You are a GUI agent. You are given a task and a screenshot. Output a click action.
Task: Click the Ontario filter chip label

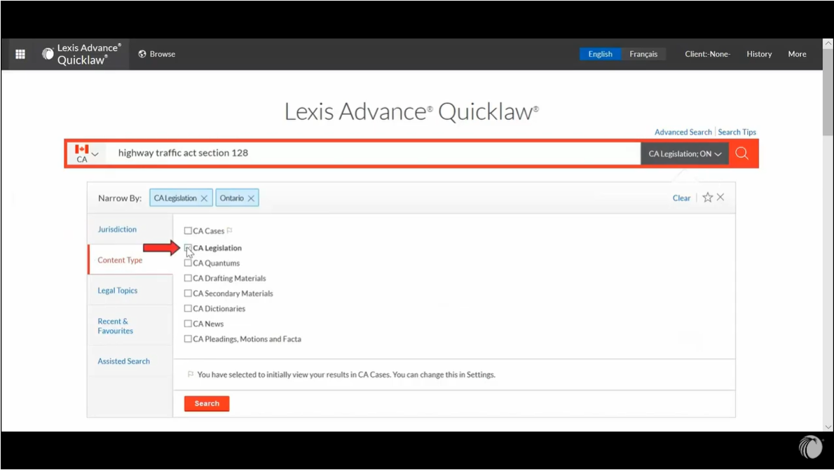(232, 198)
